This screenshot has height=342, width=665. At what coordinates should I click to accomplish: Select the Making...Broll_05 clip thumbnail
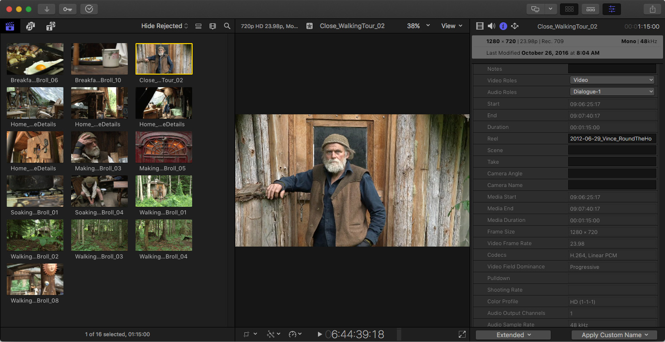point(164,147)
